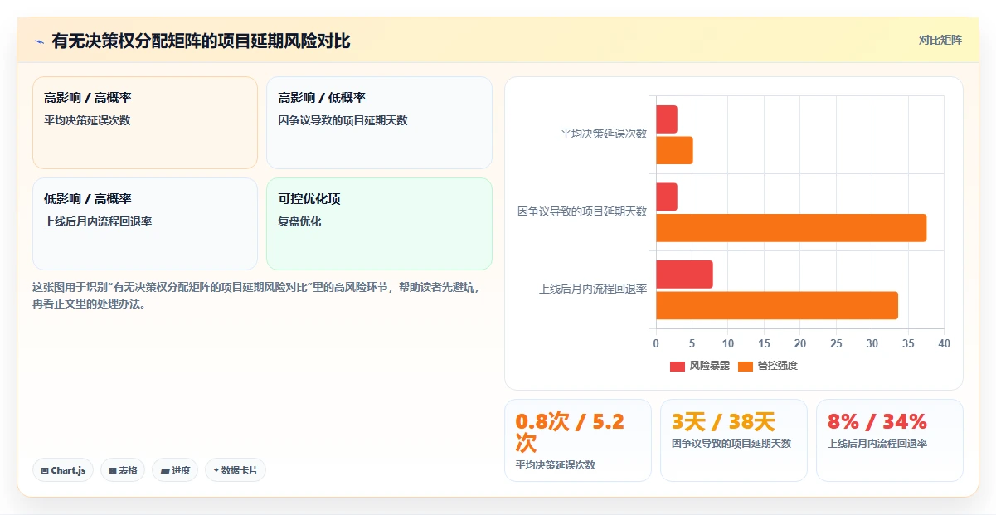This screenshot has width=996, height=515.
Task: Click the 平均决策延误次数 chart axis label
Action: point(604,134)
